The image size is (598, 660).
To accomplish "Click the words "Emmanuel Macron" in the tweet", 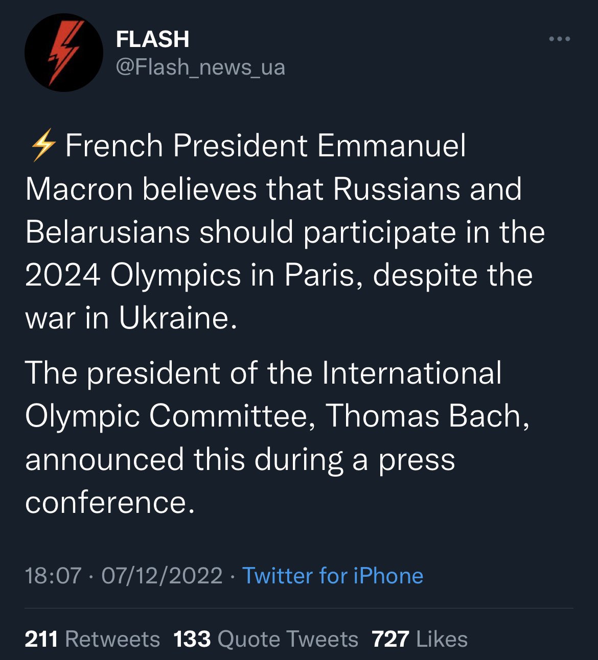I will pyautogui.click(x=391, y=146).
